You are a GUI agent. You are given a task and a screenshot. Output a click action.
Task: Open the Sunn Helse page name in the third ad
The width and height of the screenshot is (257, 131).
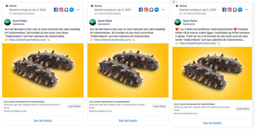tap(190, 21)
